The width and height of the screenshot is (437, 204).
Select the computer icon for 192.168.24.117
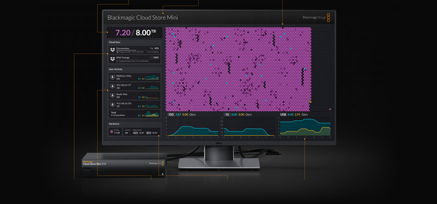point(113,86)
